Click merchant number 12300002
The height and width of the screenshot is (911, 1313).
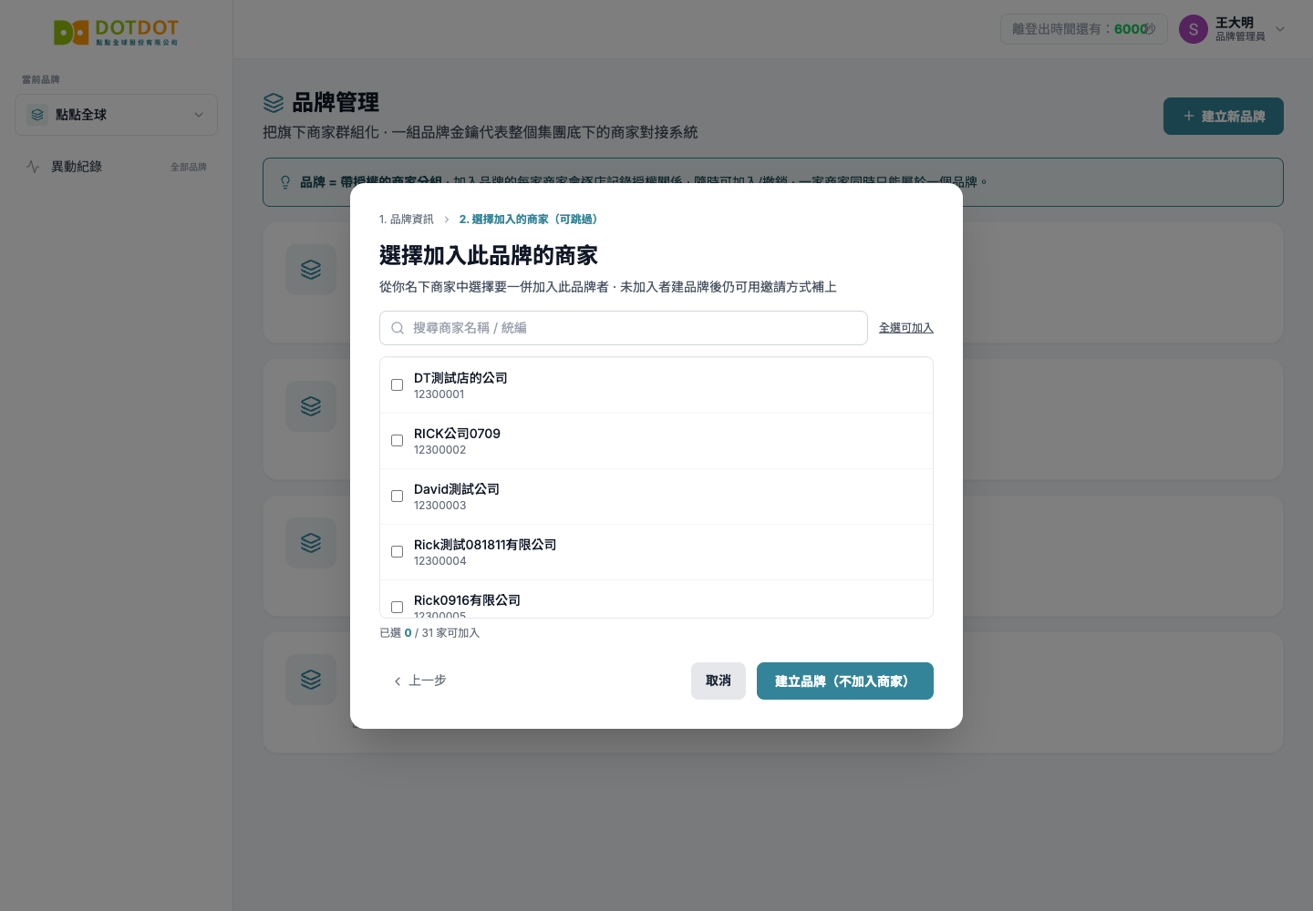click(x=440, y=450)
